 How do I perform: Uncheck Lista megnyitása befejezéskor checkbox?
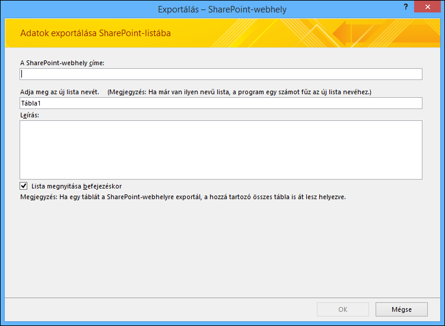click(24, 186)
